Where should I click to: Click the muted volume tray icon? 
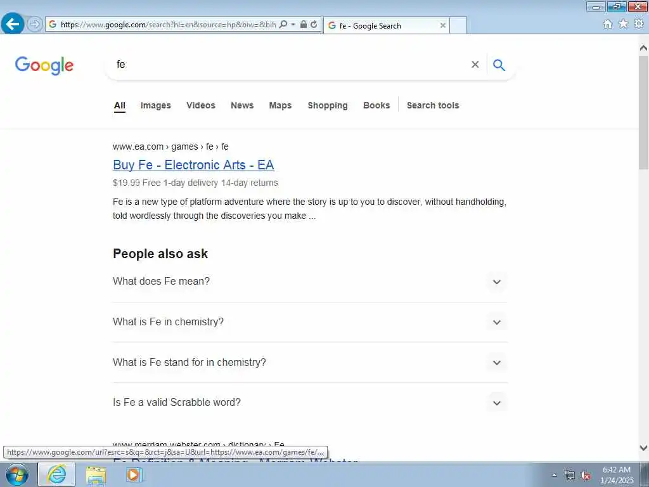click(585, 476)
